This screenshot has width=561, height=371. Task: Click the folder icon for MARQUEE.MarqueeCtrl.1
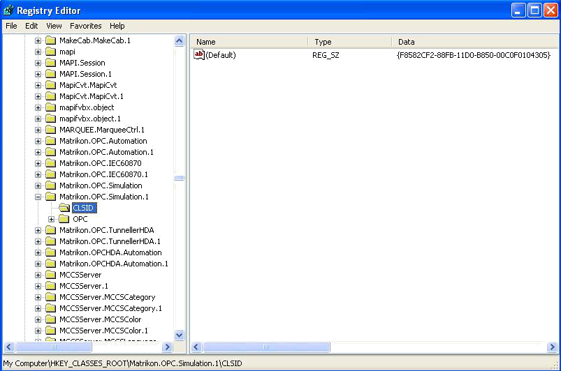pyautogui.click(x=51, y=130)
